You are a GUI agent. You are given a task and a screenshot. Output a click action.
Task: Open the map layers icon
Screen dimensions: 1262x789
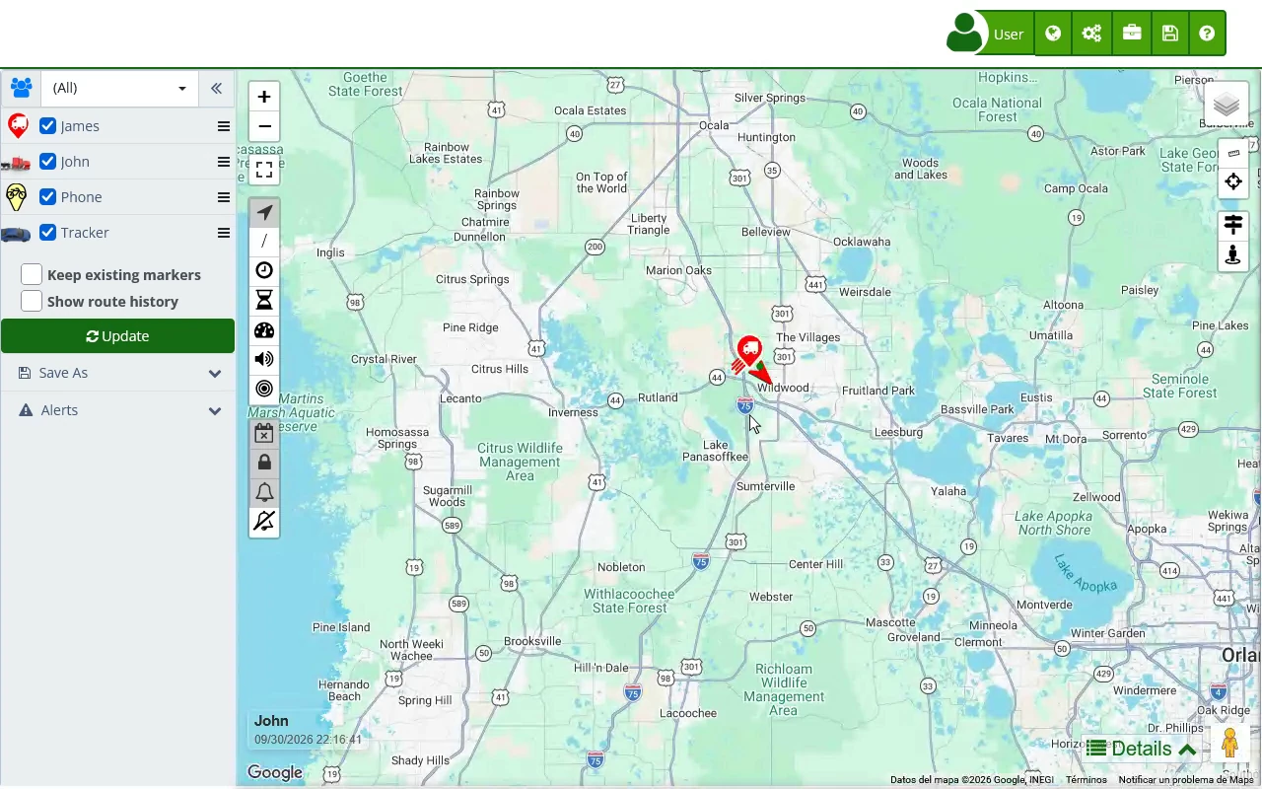point(1227,105)
